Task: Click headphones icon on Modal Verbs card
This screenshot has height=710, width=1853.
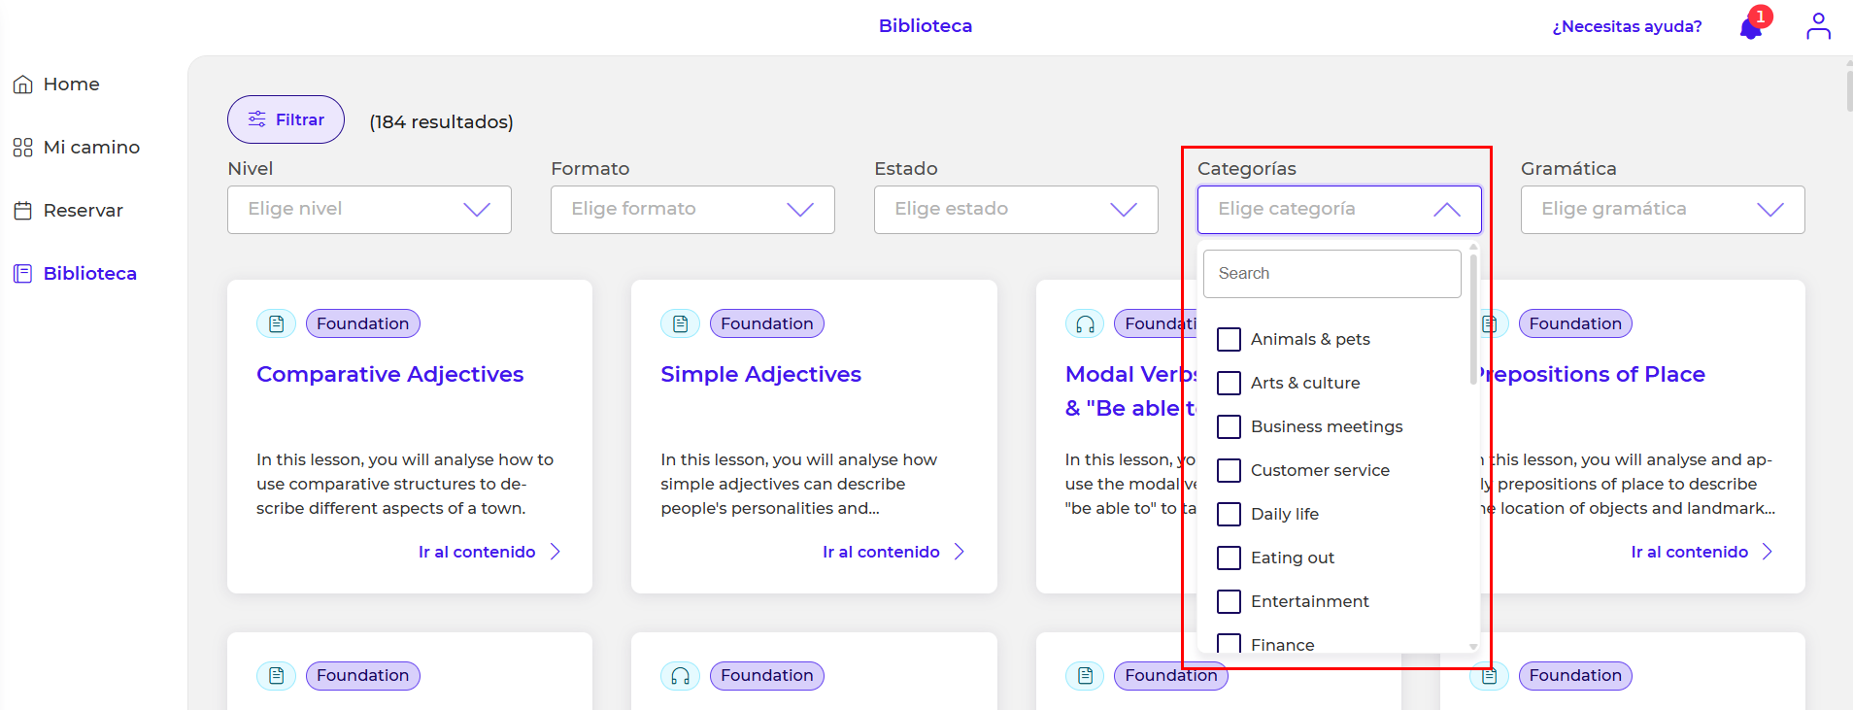Action: tap(1085, 323)
